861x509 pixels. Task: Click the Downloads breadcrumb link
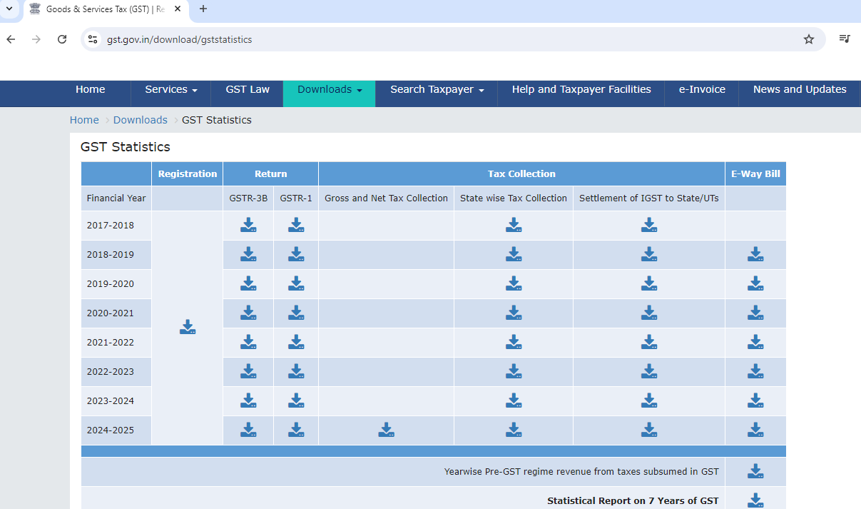click(140, 120)
